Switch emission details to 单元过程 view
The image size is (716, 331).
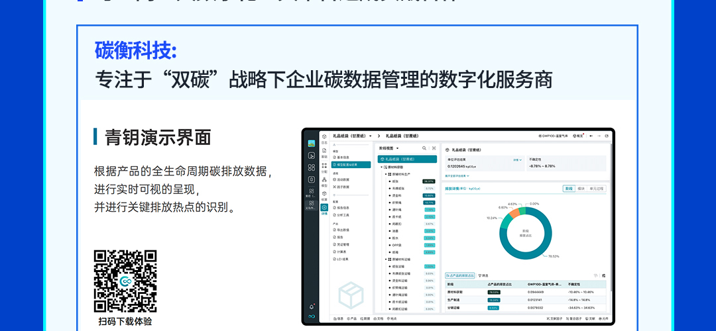tap(597, 189)
